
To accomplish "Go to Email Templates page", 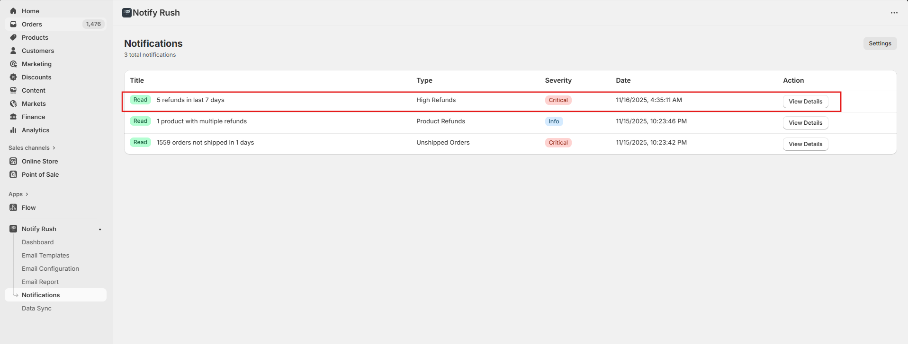I will (45, 255).
